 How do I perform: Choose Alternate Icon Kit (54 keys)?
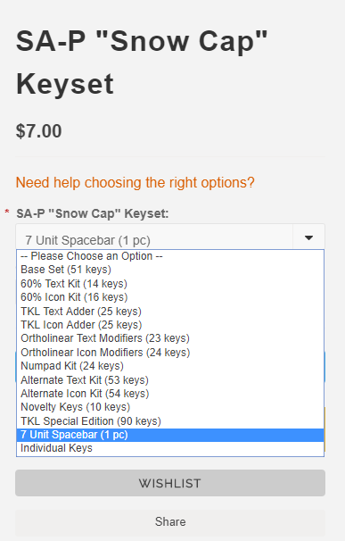coord(170,394)
